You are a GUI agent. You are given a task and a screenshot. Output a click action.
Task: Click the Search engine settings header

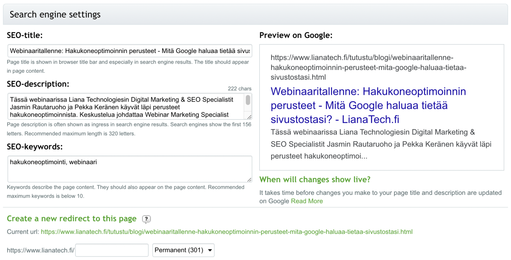click(x=55, y=15)
